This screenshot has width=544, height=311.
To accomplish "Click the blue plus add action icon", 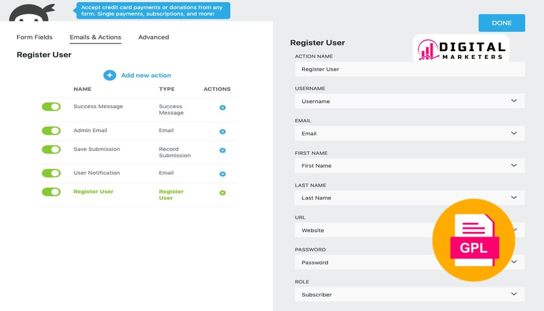I will point(109,75).
